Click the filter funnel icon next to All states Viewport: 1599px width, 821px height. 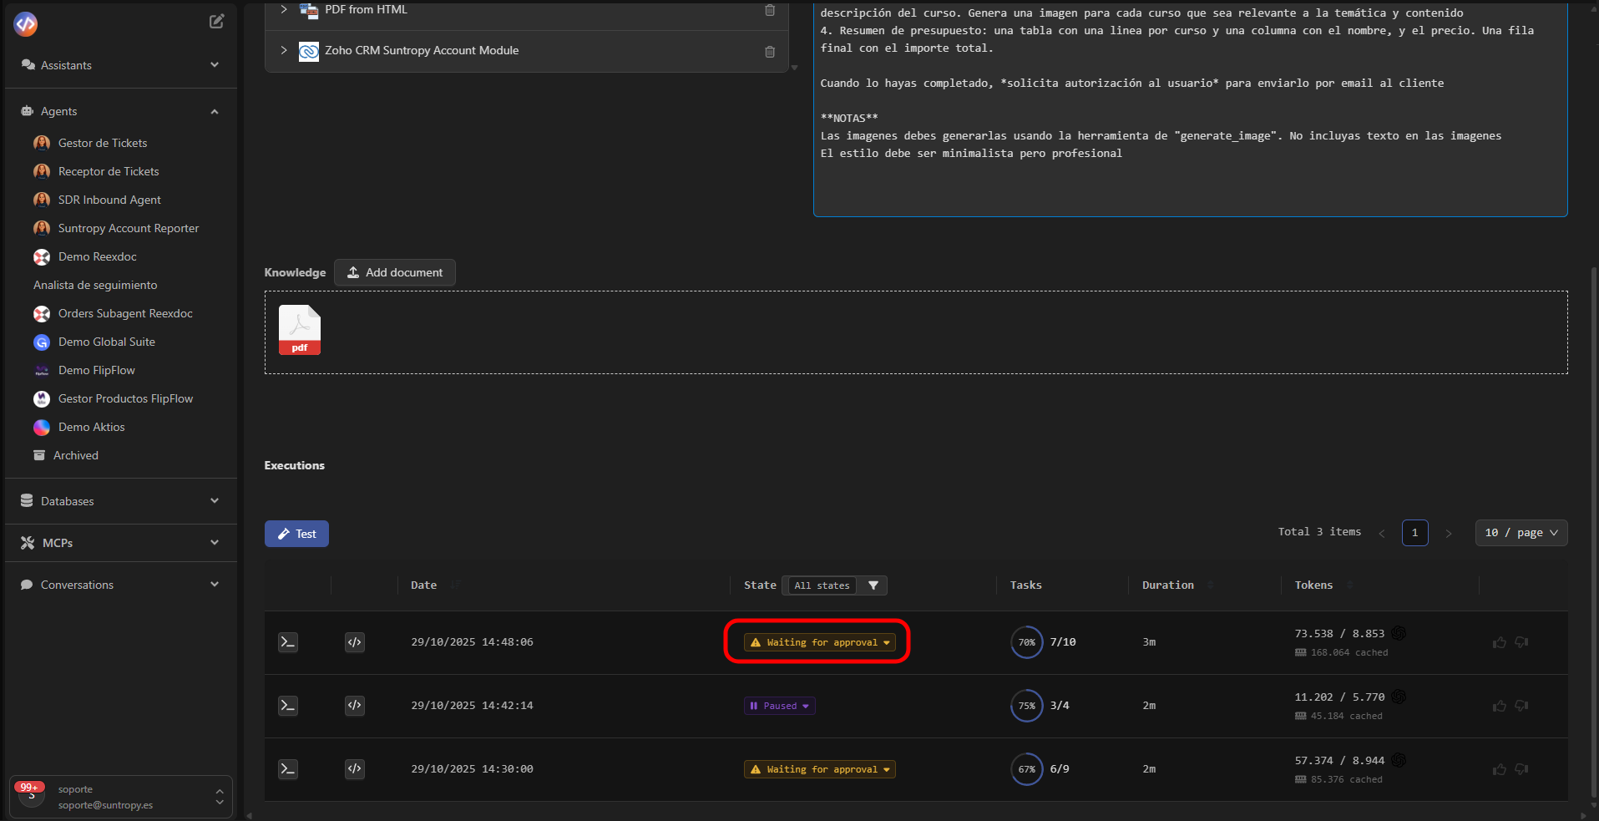coord(873,585)
